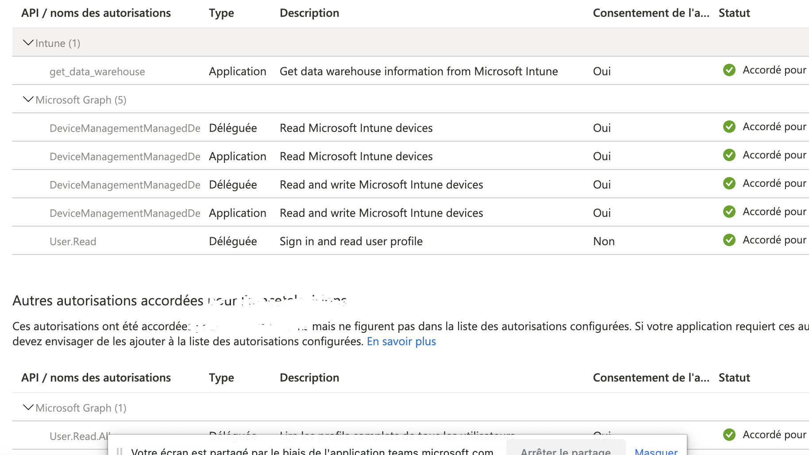This screenshot has width=809, height=455.
Task: Click the Statut column header
Action: 734,13
